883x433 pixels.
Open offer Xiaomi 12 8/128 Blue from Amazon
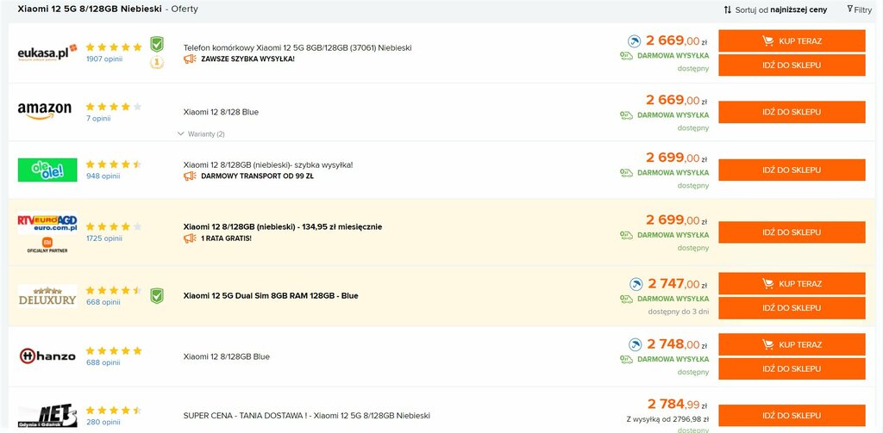point(221,112)
